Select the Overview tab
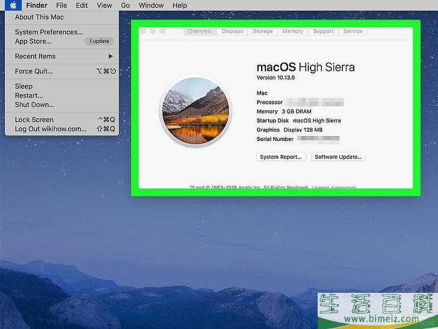The width and height of the screenshot is (438, 329). coord(200,31)
